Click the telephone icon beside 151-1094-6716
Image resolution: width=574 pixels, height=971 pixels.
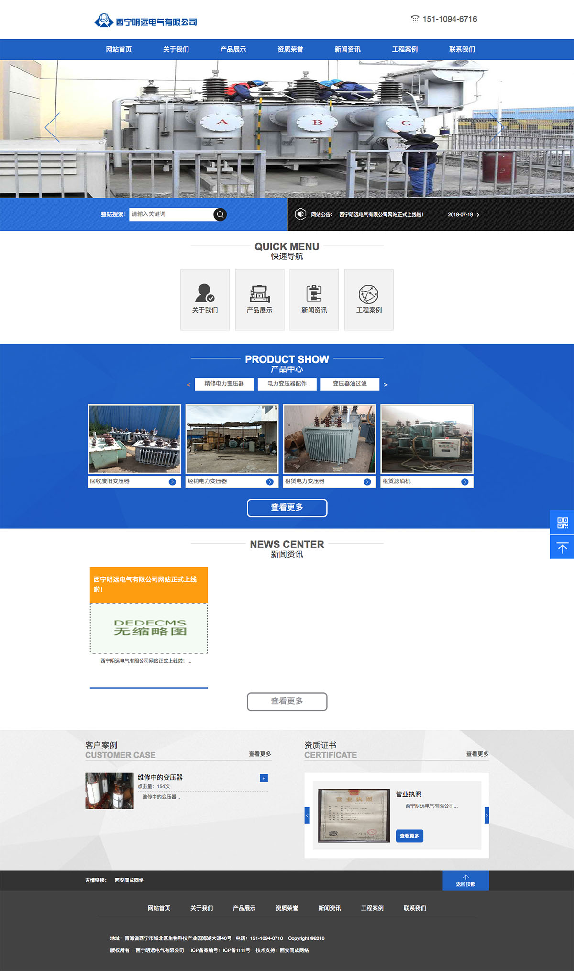tap(415, 19)
